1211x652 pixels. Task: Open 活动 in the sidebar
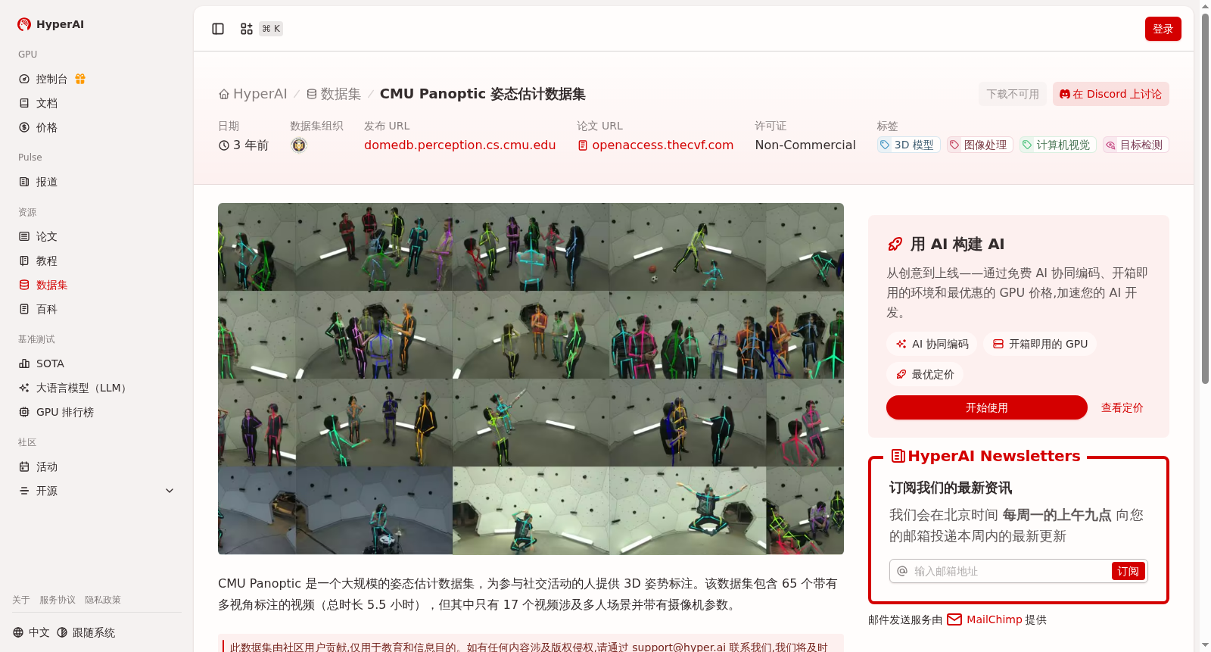coord(47,466)
